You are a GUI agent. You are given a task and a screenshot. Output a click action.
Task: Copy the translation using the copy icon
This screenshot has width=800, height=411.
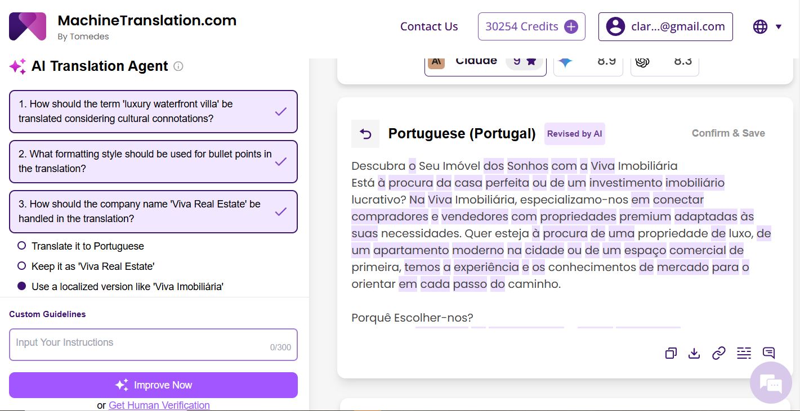671,353
